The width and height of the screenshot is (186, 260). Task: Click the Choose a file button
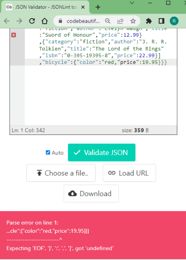[61, 173]
